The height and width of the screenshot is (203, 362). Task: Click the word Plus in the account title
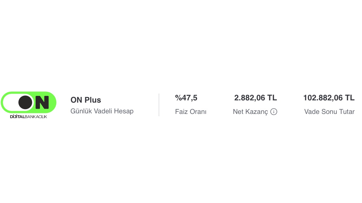click(x=93, y=100)
